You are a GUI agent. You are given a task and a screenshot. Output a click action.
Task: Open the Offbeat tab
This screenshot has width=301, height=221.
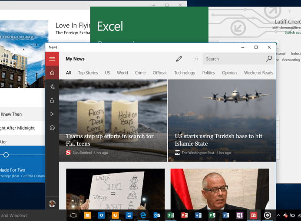click(x=160, y=73)
